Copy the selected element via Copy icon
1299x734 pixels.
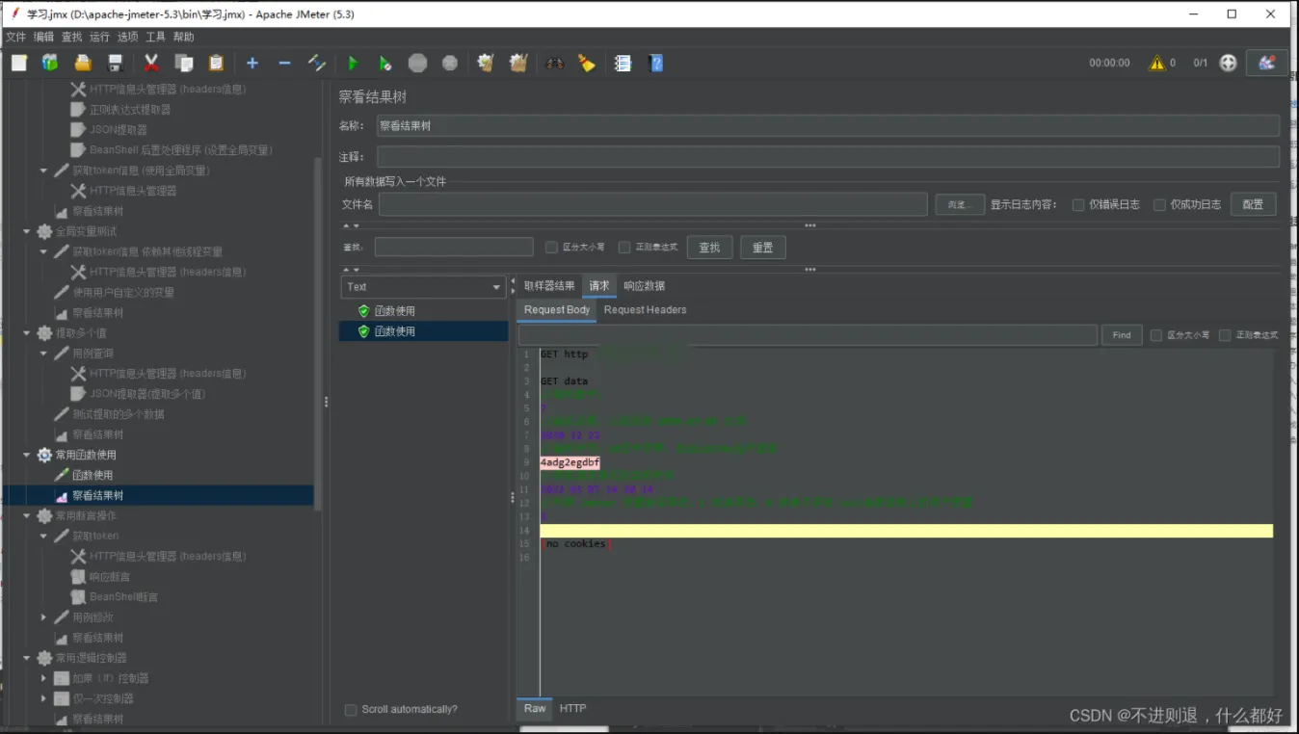184,63
